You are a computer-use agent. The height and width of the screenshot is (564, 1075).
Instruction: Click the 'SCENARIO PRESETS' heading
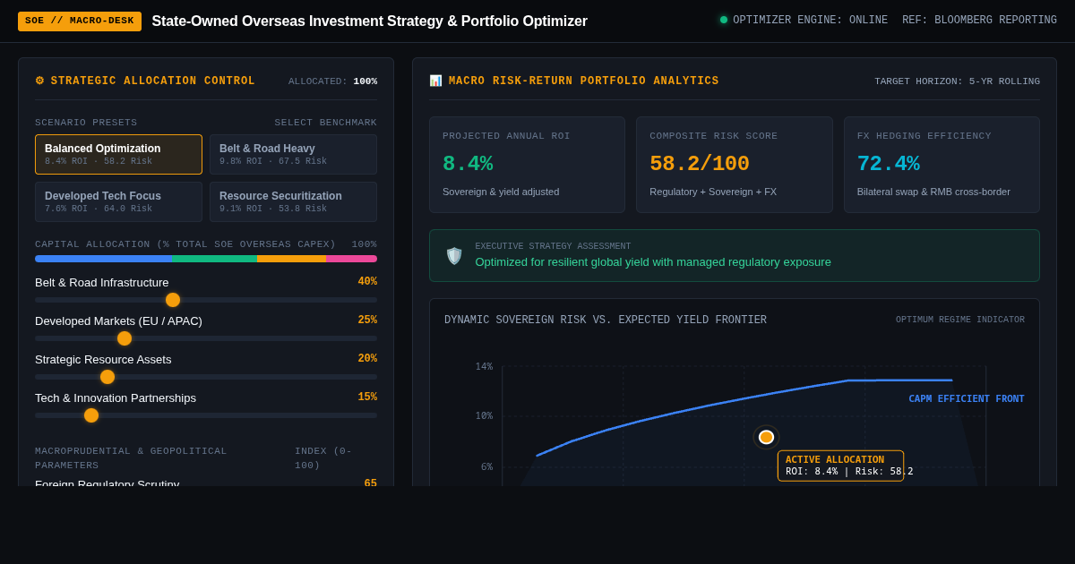click(x=86, y=123)
